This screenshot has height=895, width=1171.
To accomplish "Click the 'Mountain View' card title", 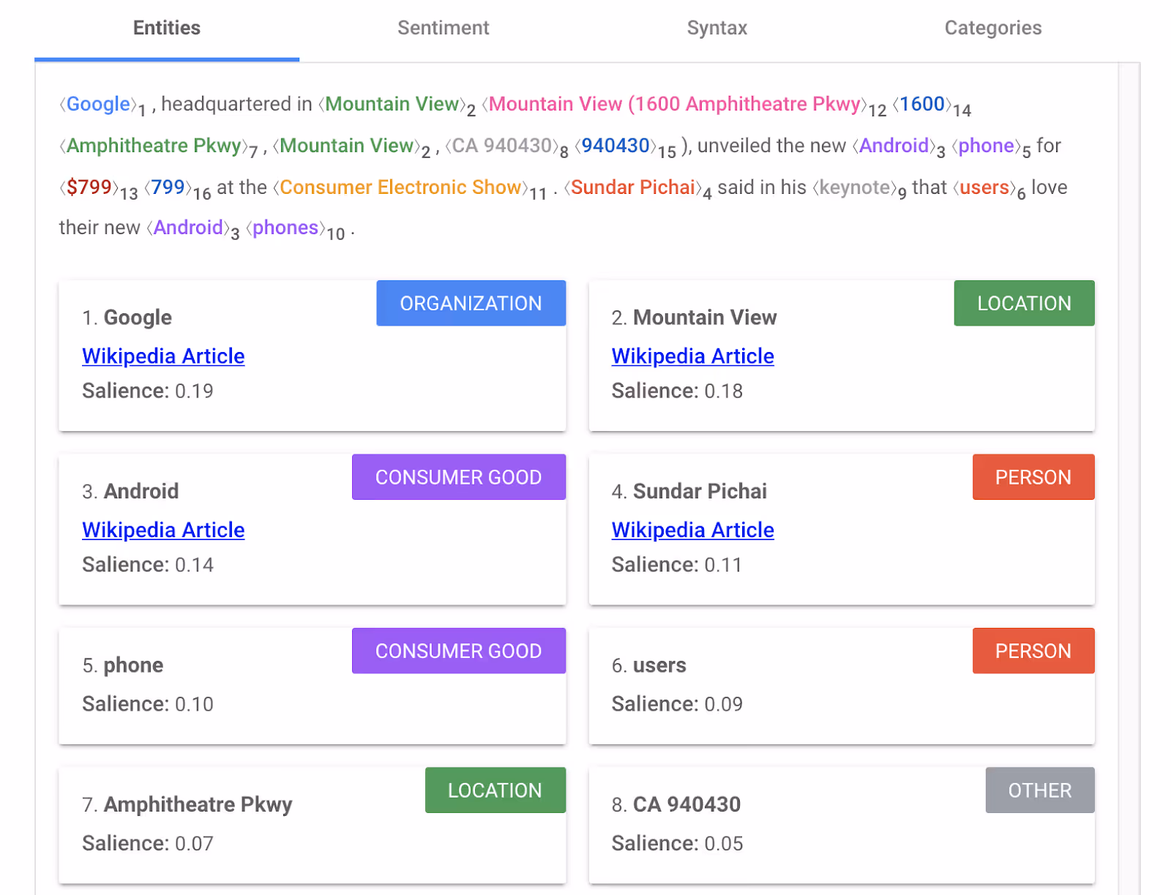I will click(705, 318).
